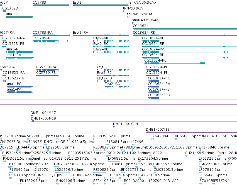The width and height of the screenshot is (237, 185).
Task: Select the ana1 gene label
Action: 10,14
